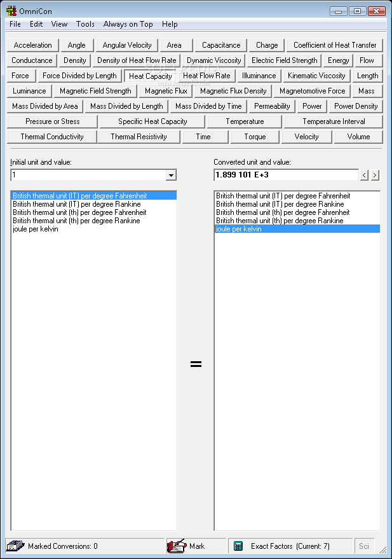Click the Marked Conversions printer icon

pyautogui.click(x=15, y=546)
